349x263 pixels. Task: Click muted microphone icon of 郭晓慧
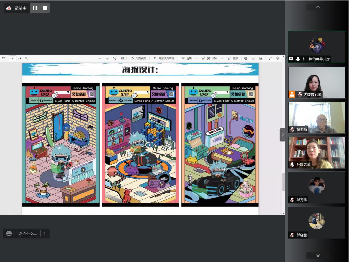(292, 235)
